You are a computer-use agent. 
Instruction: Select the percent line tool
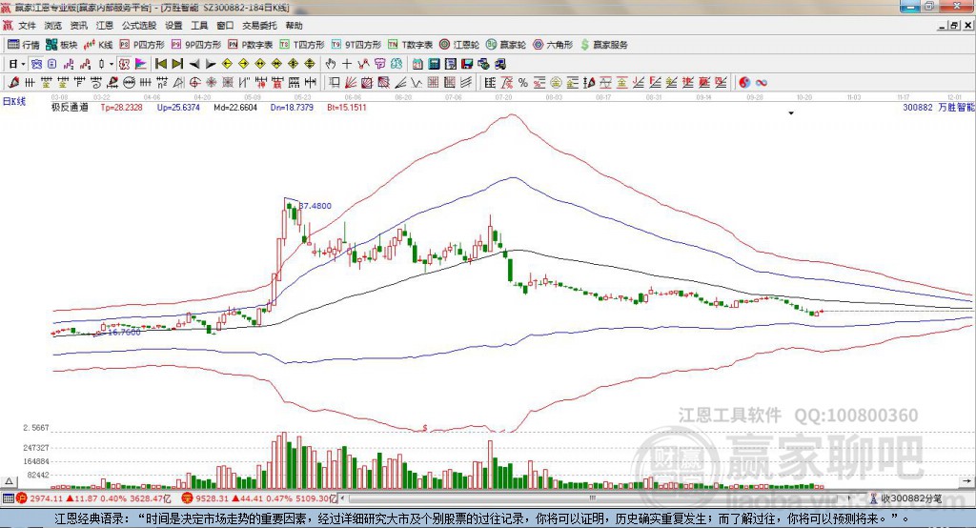tap(523, 82)
